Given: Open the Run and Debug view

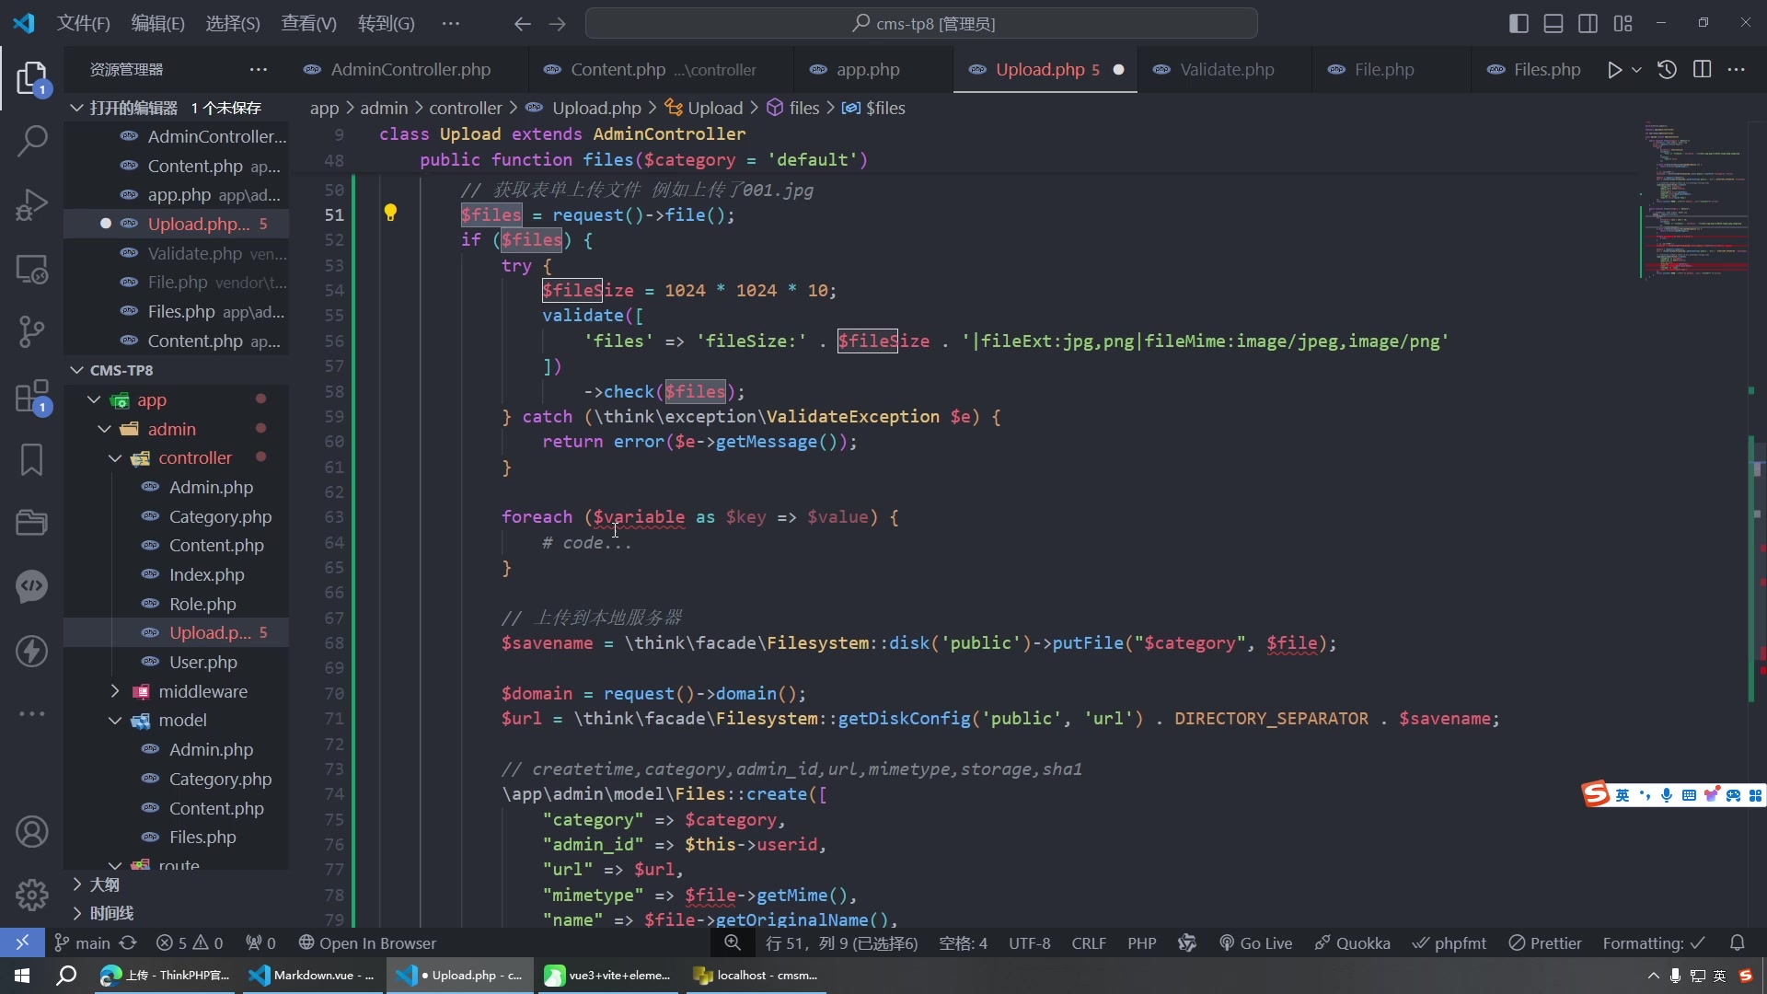Looking at the screenshot, I should (32, 204).
